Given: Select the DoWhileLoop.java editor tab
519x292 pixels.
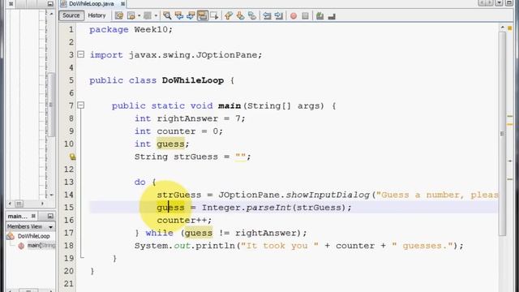Looking at the screenshot, I should [92, 3].
